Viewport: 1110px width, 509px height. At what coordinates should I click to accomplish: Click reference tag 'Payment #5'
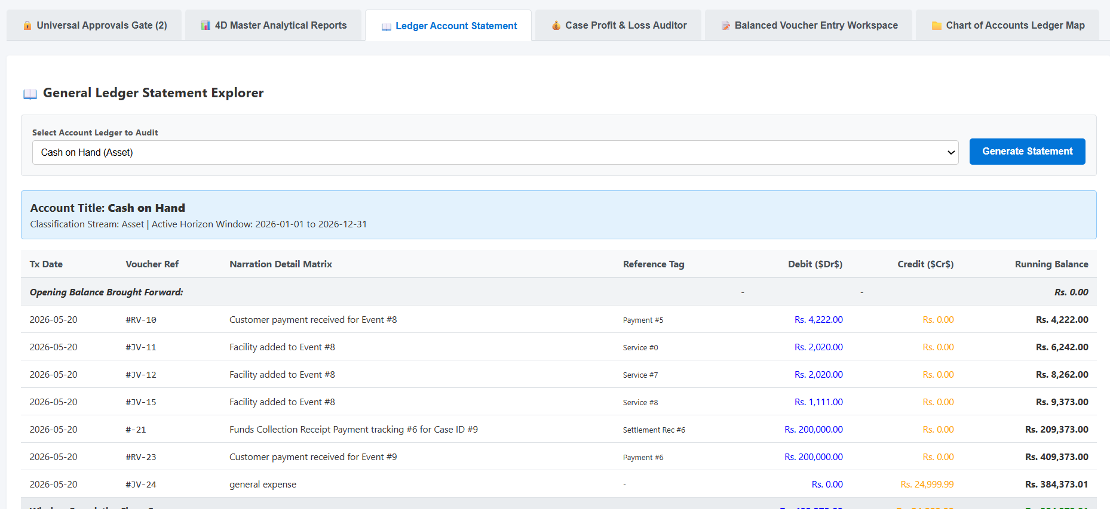coord(643,320)
